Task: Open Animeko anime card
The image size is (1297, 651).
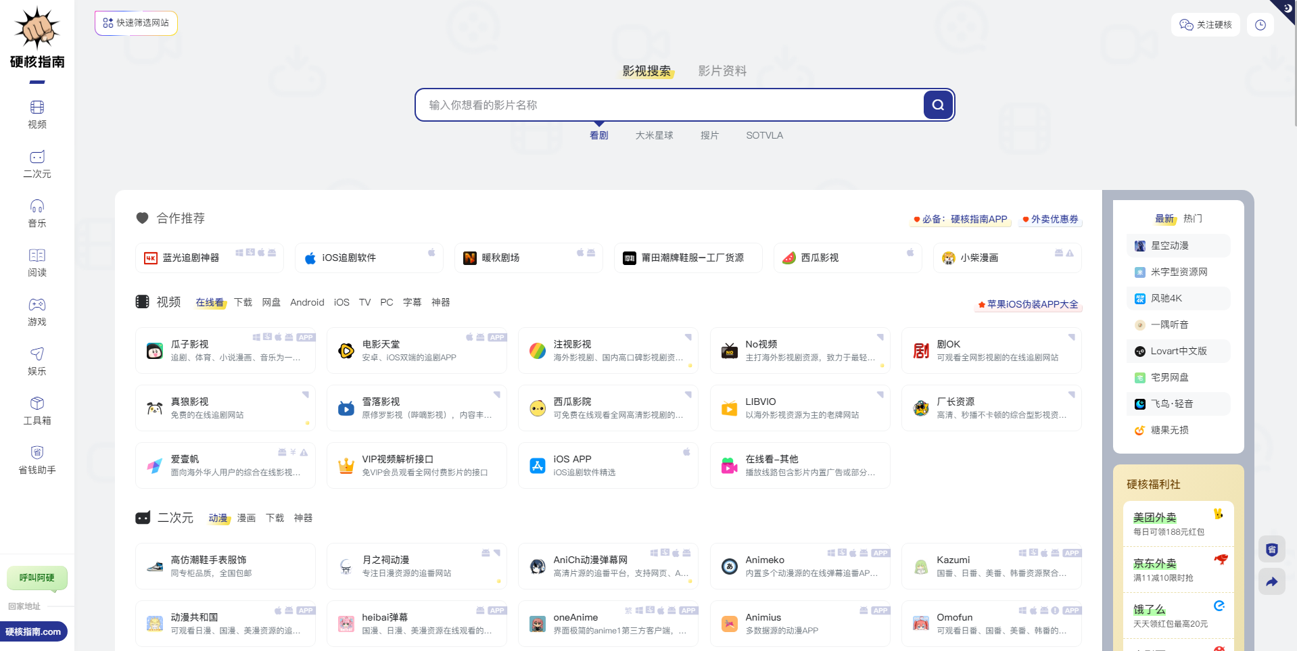Action: 801,566
